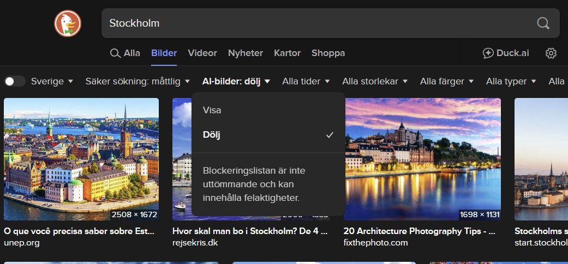The height and width of the screenshot is (264, 568).
Task: Toggle the Sverige region switch
Action: 15,81
